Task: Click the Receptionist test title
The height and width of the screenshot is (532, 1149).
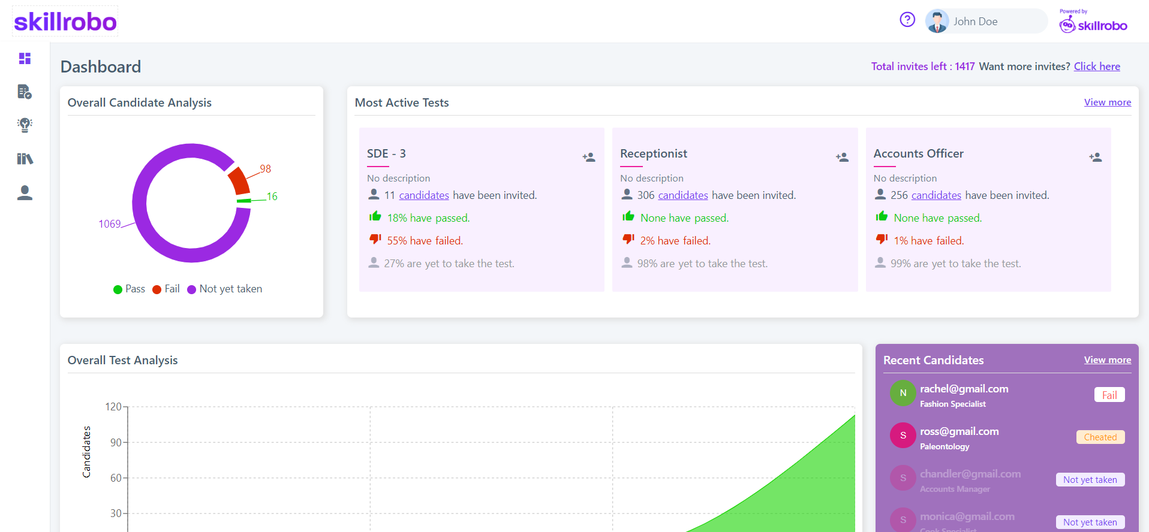Action: point(654,153)
